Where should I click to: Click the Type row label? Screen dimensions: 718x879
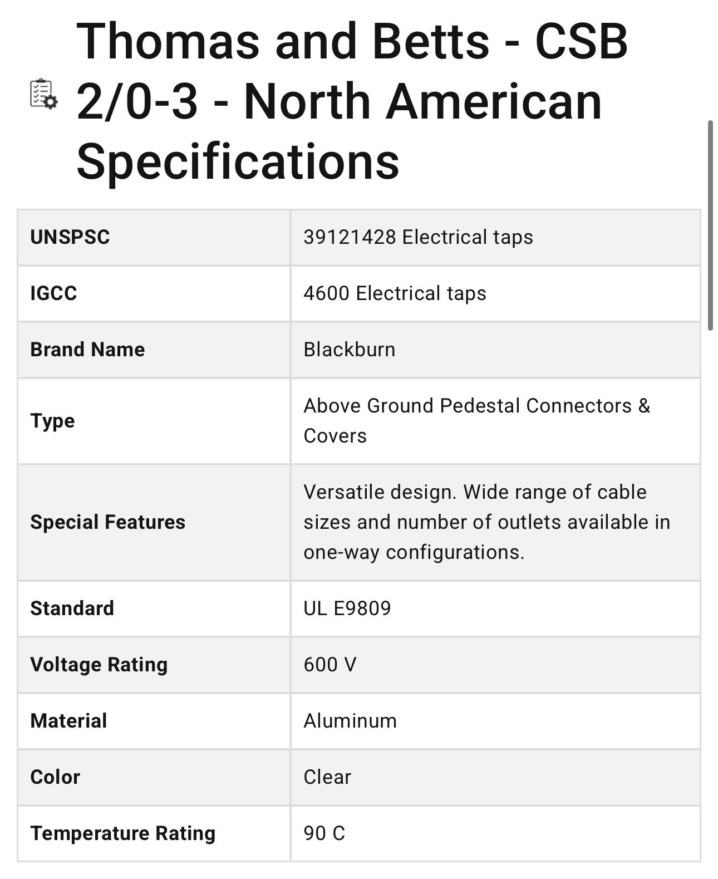(52, 421)
